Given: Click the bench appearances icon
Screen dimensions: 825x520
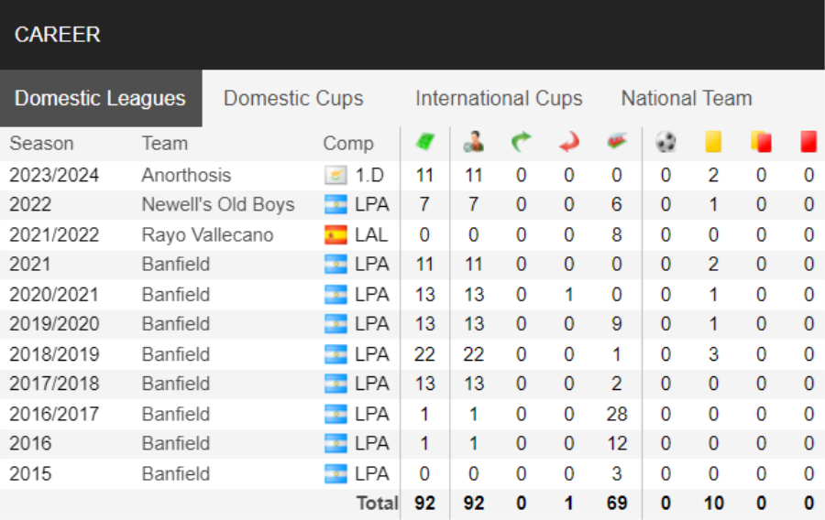Looking at the screenshot, I should click(x=617, y=142).
